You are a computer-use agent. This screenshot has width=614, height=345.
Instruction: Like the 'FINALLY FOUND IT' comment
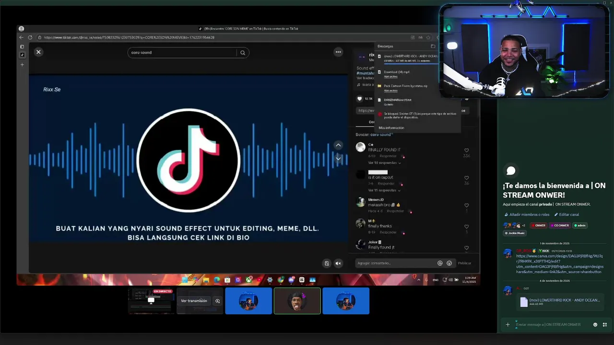[466, 150]
